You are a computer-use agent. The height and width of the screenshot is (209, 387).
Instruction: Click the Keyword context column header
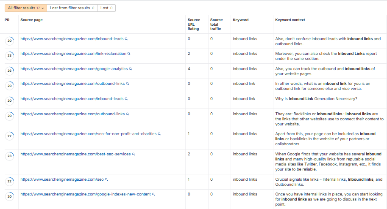coord(290,20)
